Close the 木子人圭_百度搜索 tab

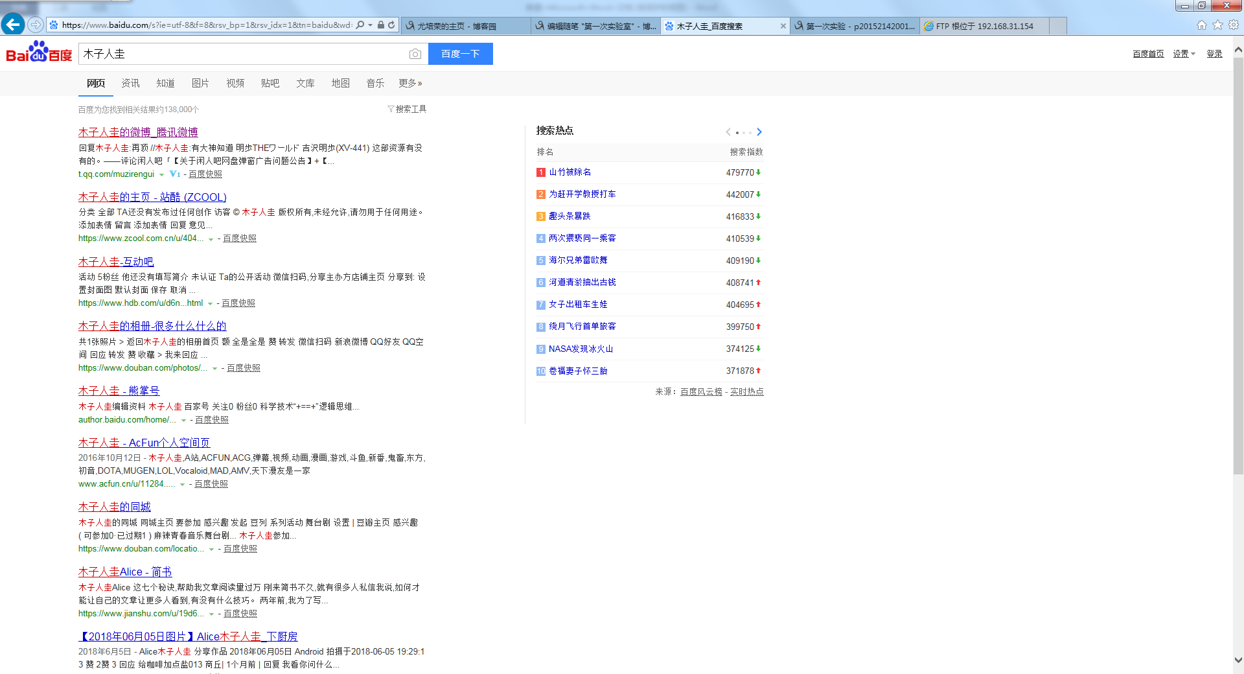click(x=783, y=26)
